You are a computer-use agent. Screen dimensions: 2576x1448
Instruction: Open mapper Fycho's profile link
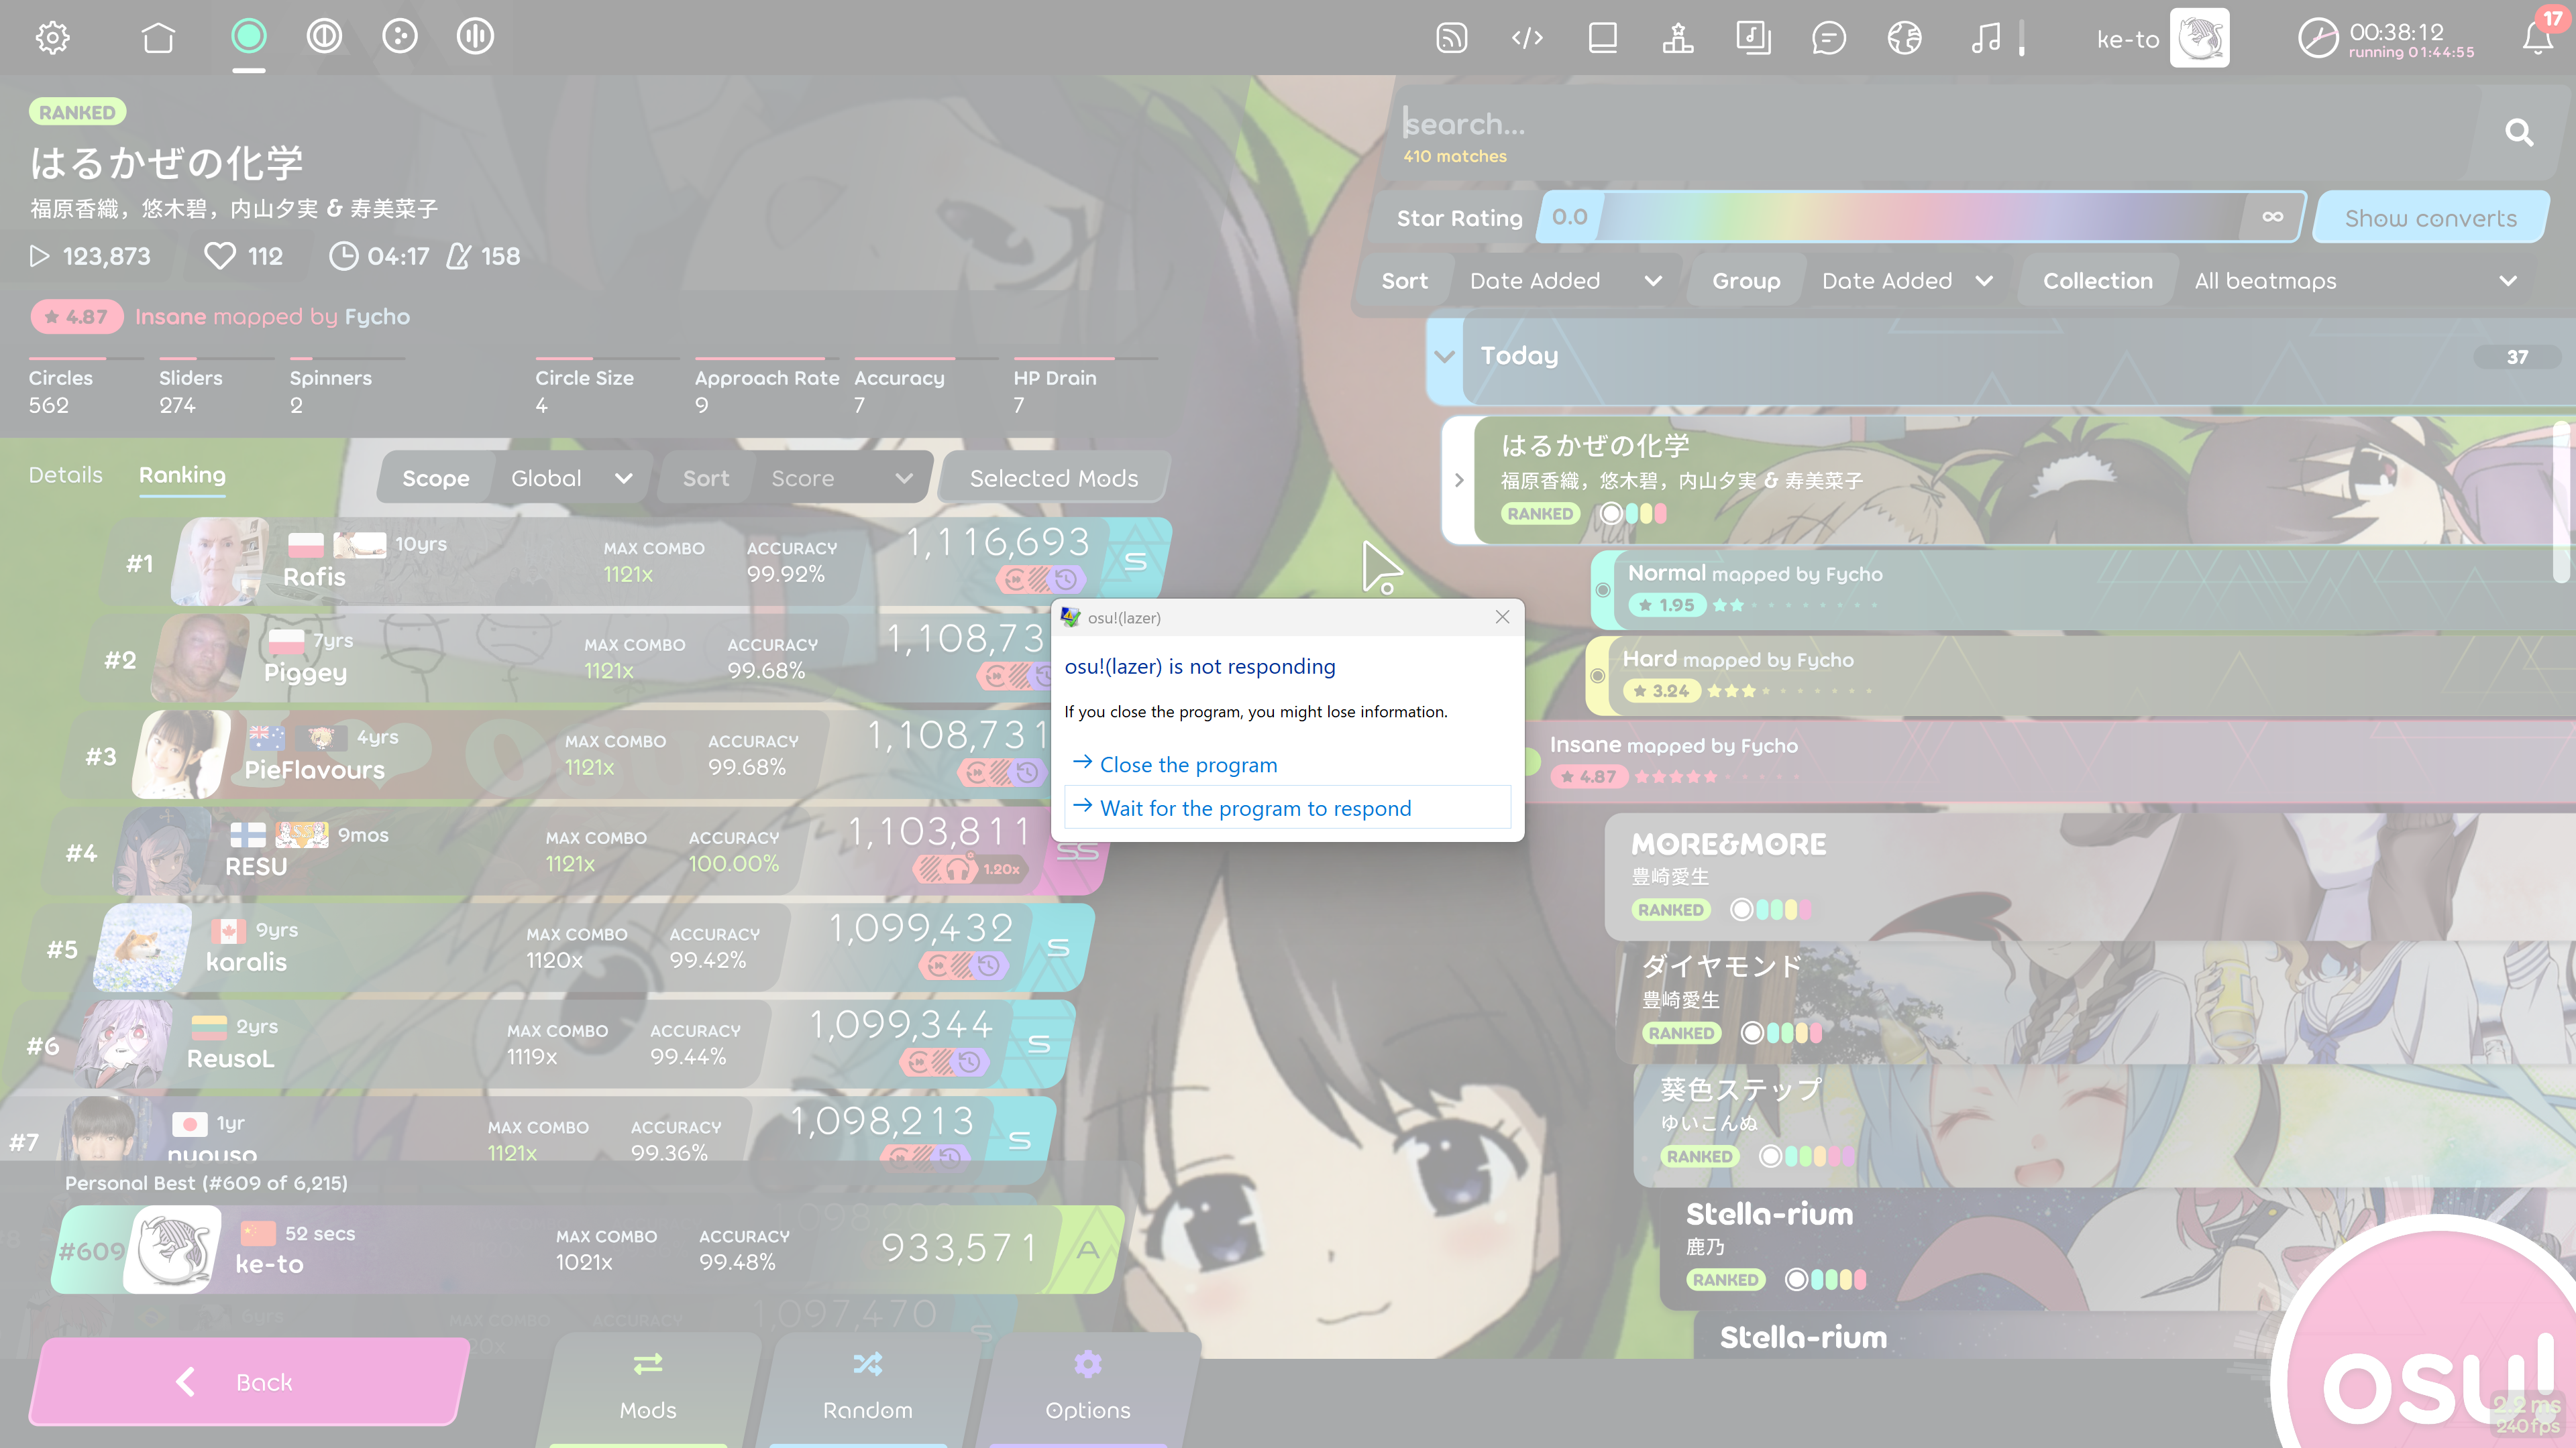tap(377, 317)
